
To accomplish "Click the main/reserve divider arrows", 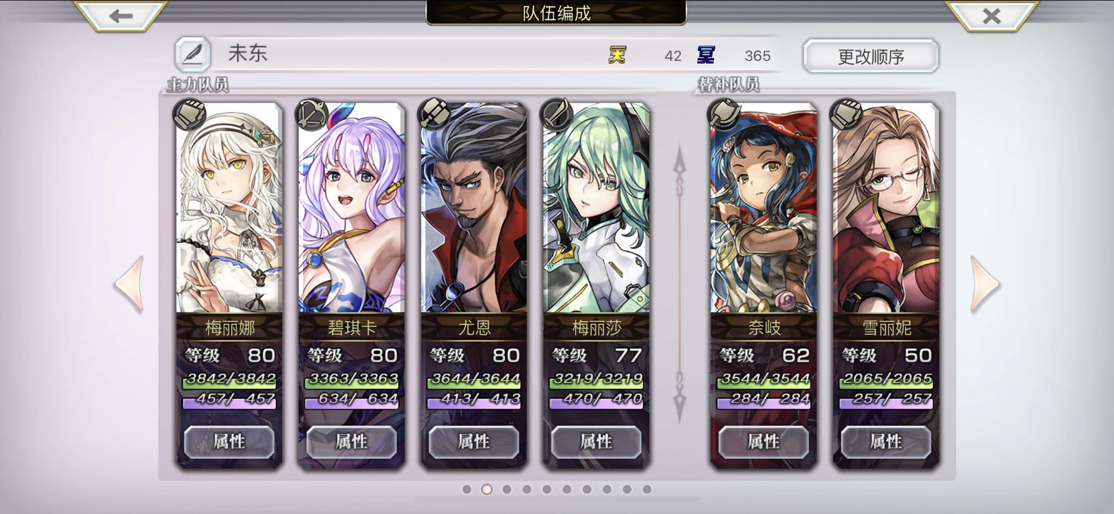I will 680,284.
